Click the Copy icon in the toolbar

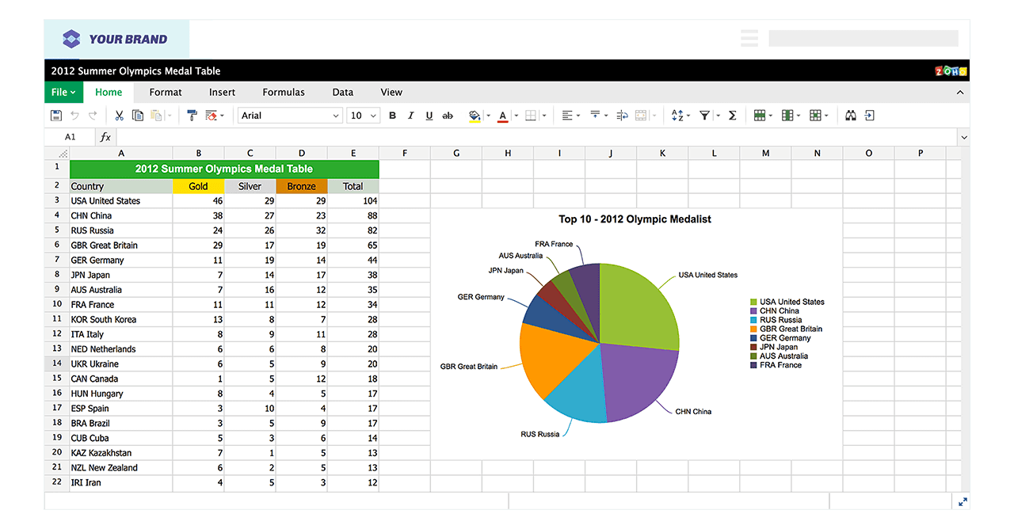click(138, 116)
